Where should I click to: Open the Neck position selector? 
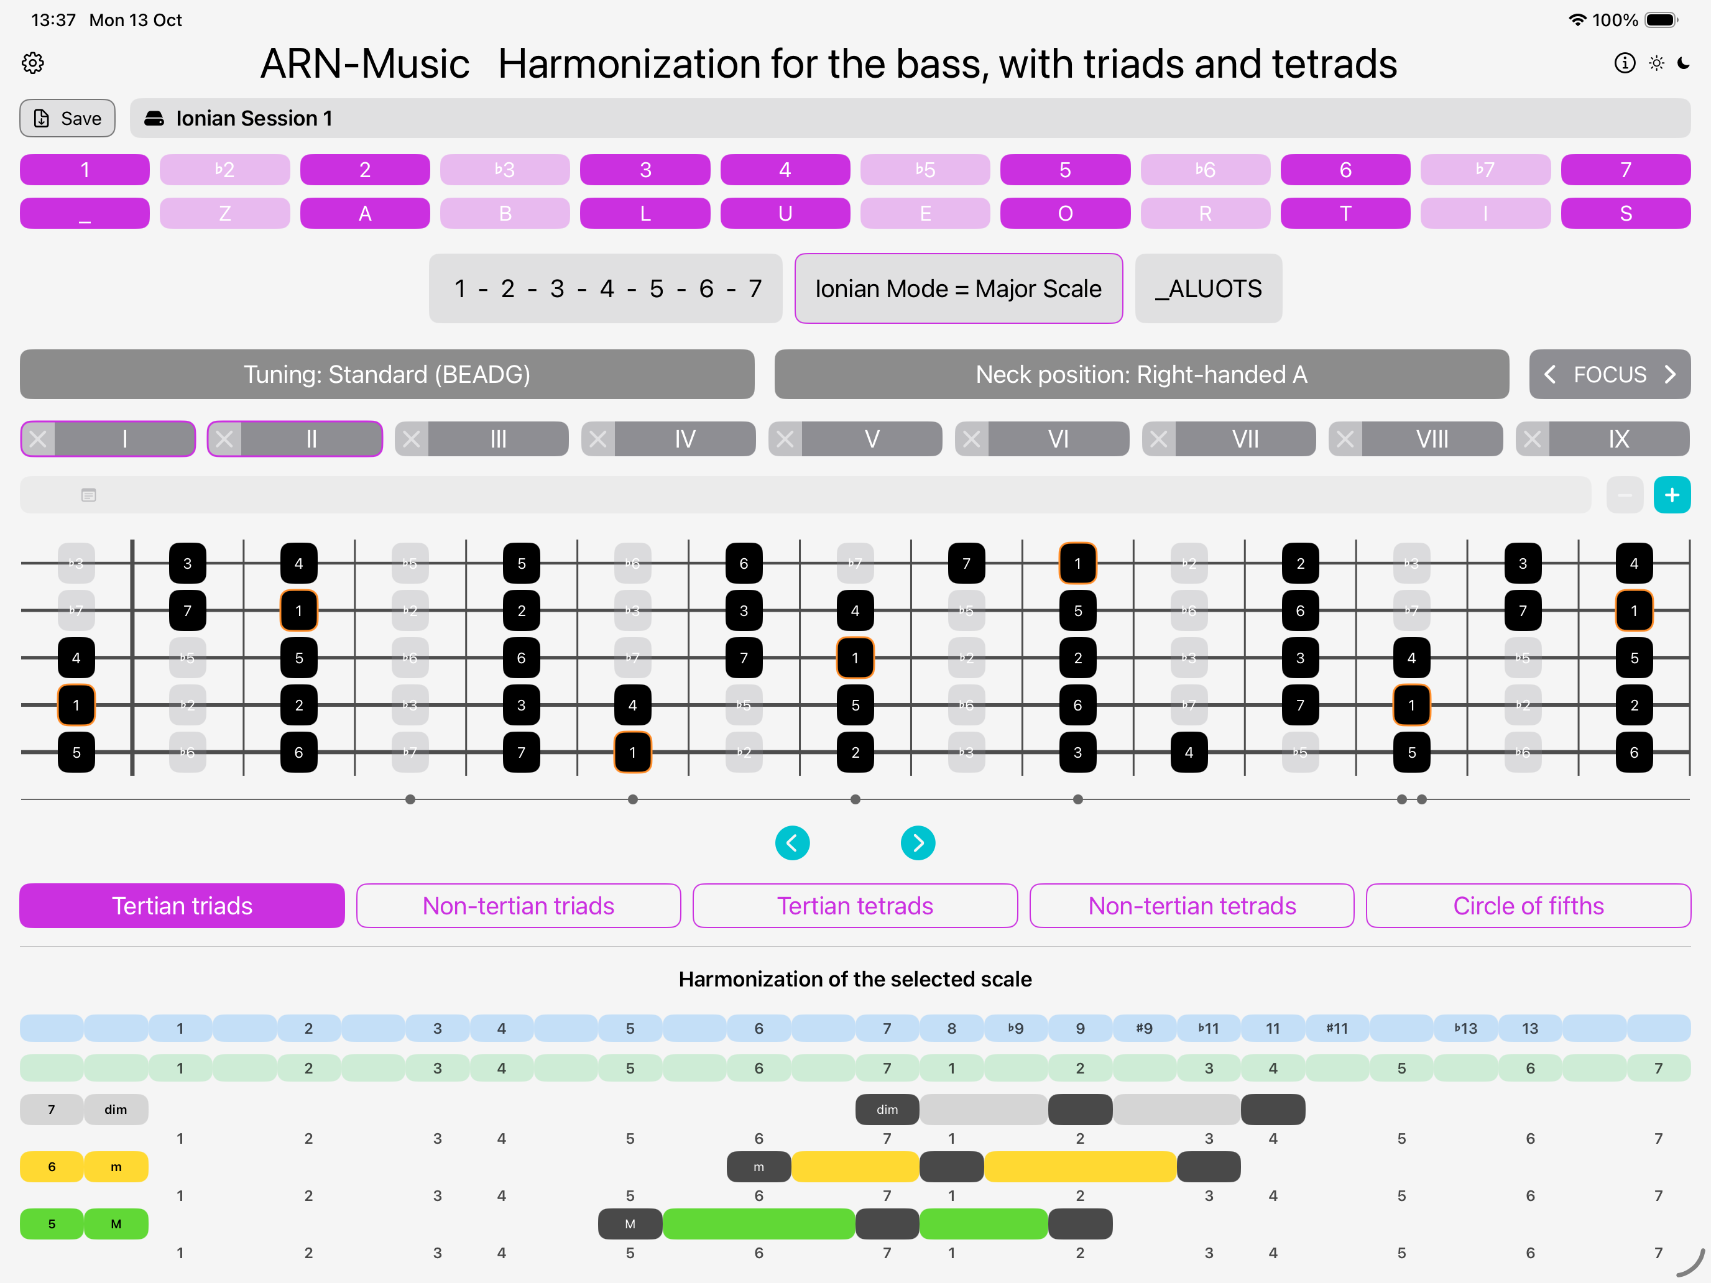point(1141,374)
